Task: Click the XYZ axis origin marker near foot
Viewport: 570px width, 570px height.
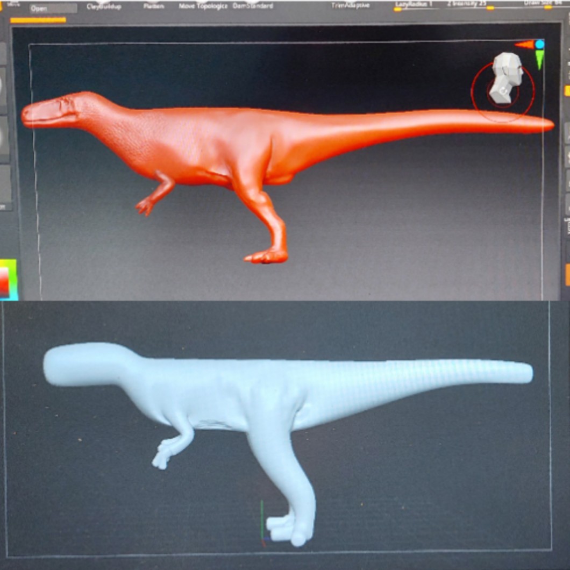Action: [x=262, y=538]
